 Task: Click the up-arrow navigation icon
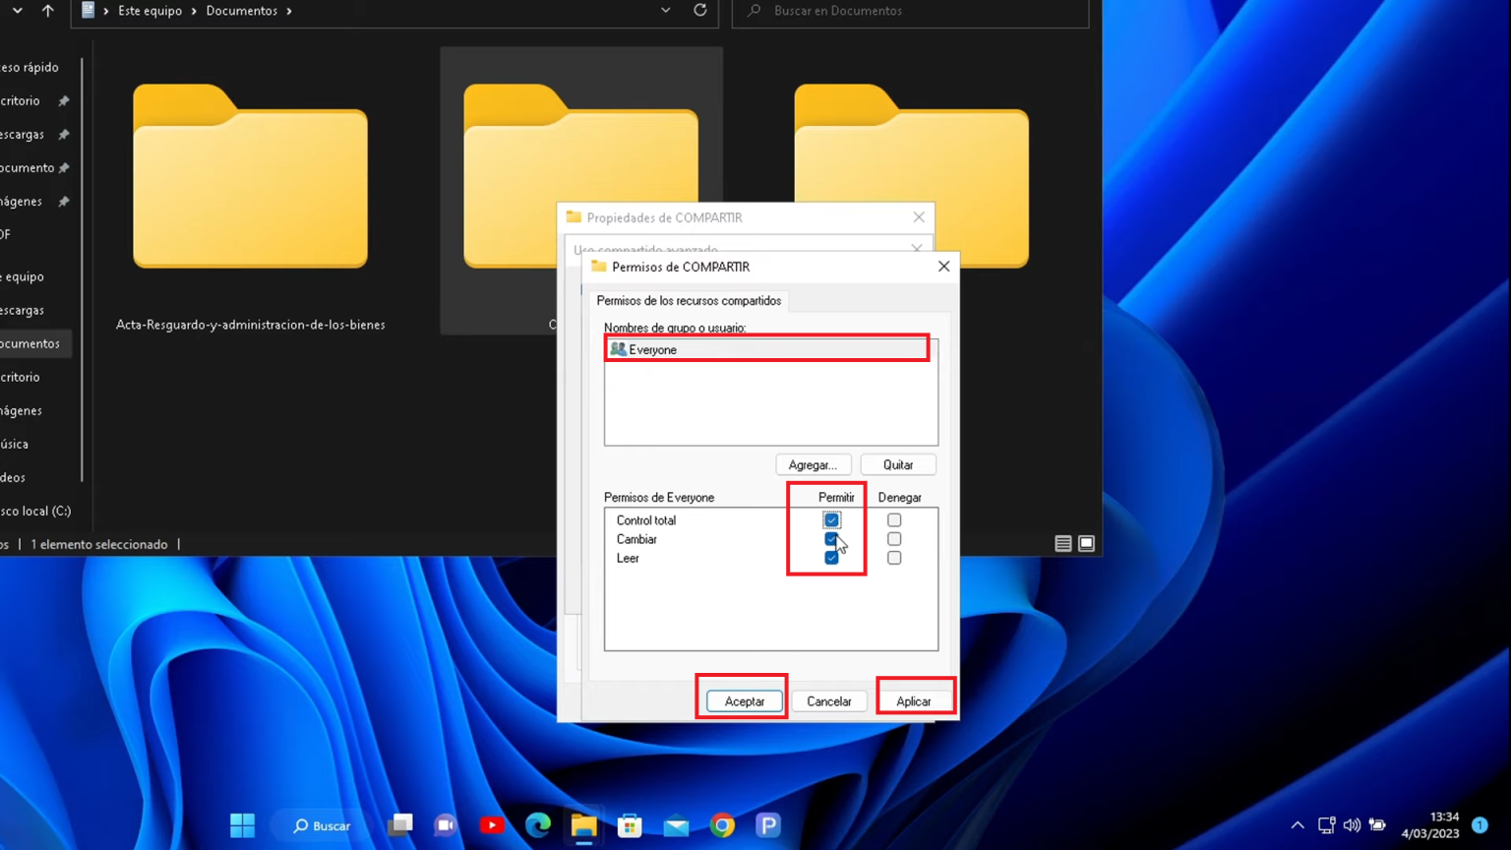click(47, 11)
